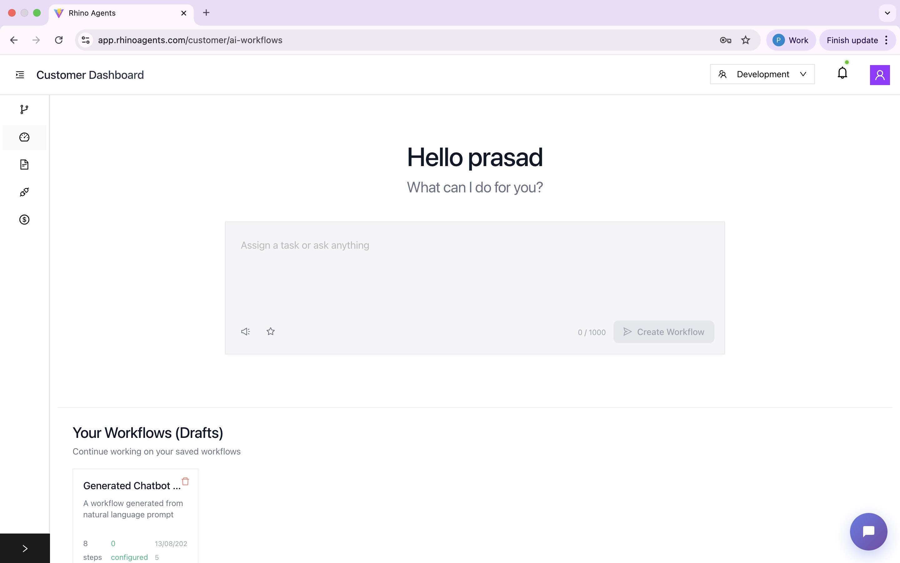Expand the browser profile options chevron

tap(887, 13)
